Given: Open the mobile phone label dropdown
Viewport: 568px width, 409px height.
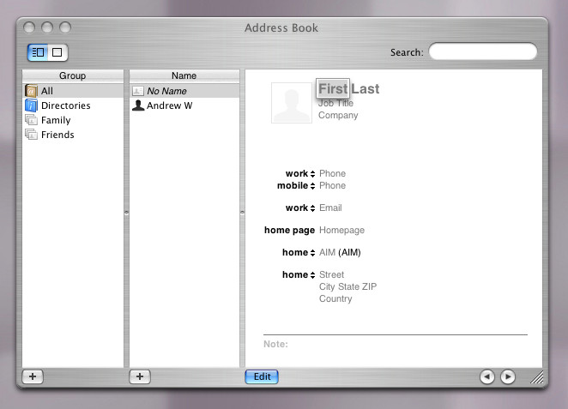Looking at the screenshot, I should click(x=296, y=186).
